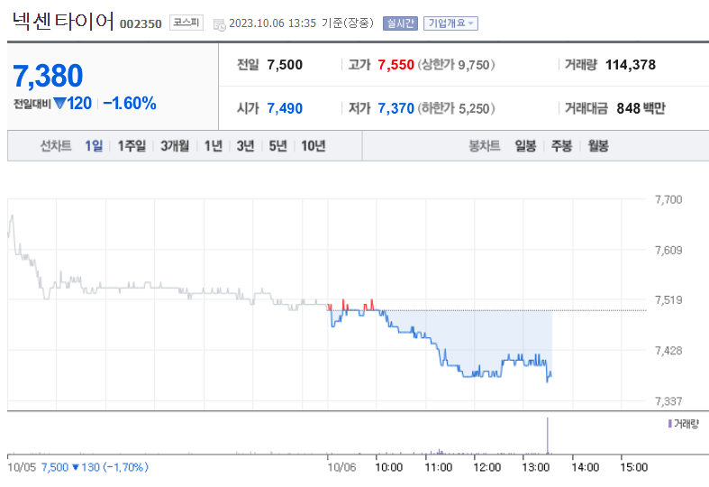Viewport: 709px width, 487px height.
Task: Click the 고가 value 7,550
Action: [x=396, y=65]
